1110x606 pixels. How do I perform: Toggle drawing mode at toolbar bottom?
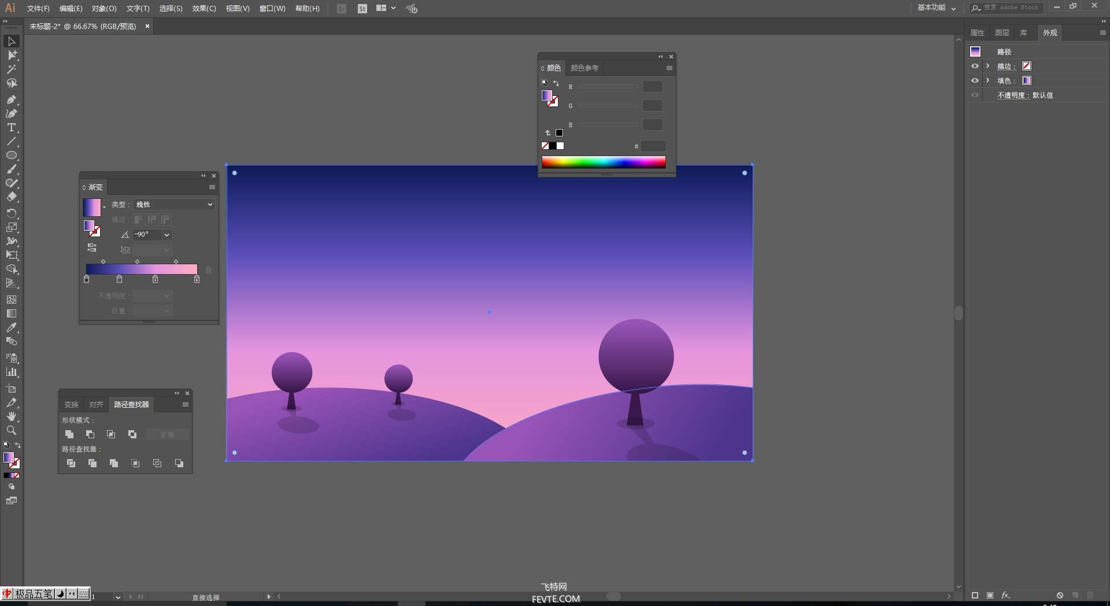coord(11,487)
